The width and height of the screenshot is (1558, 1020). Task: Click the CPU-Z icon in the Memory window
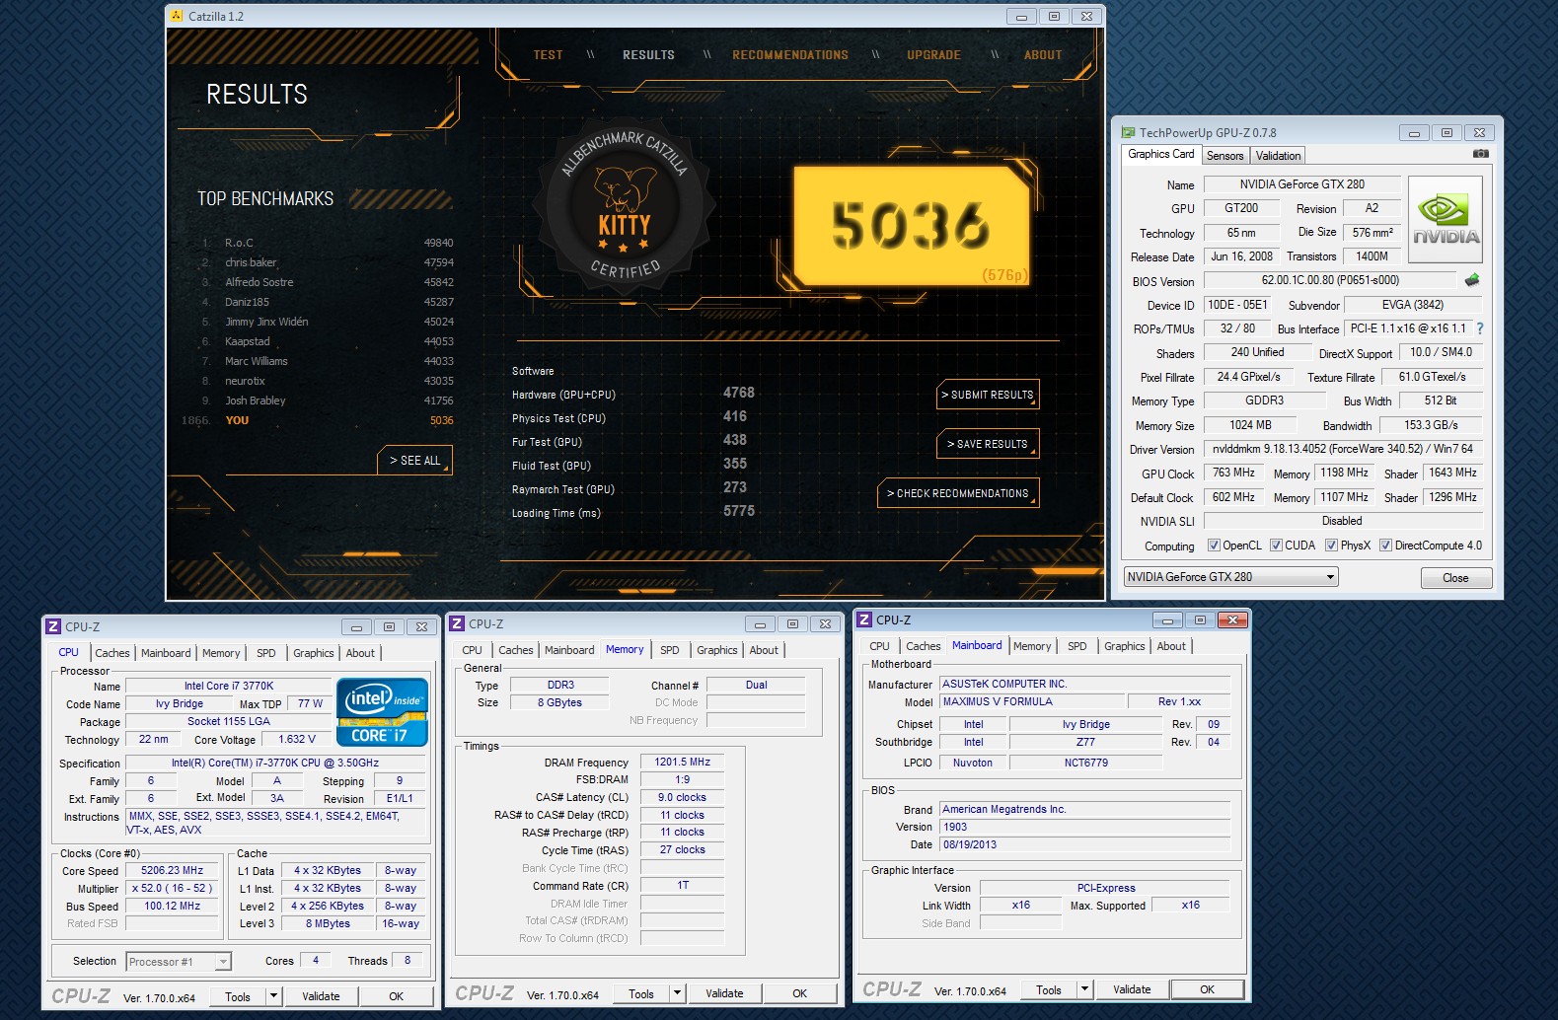(457, 623)
